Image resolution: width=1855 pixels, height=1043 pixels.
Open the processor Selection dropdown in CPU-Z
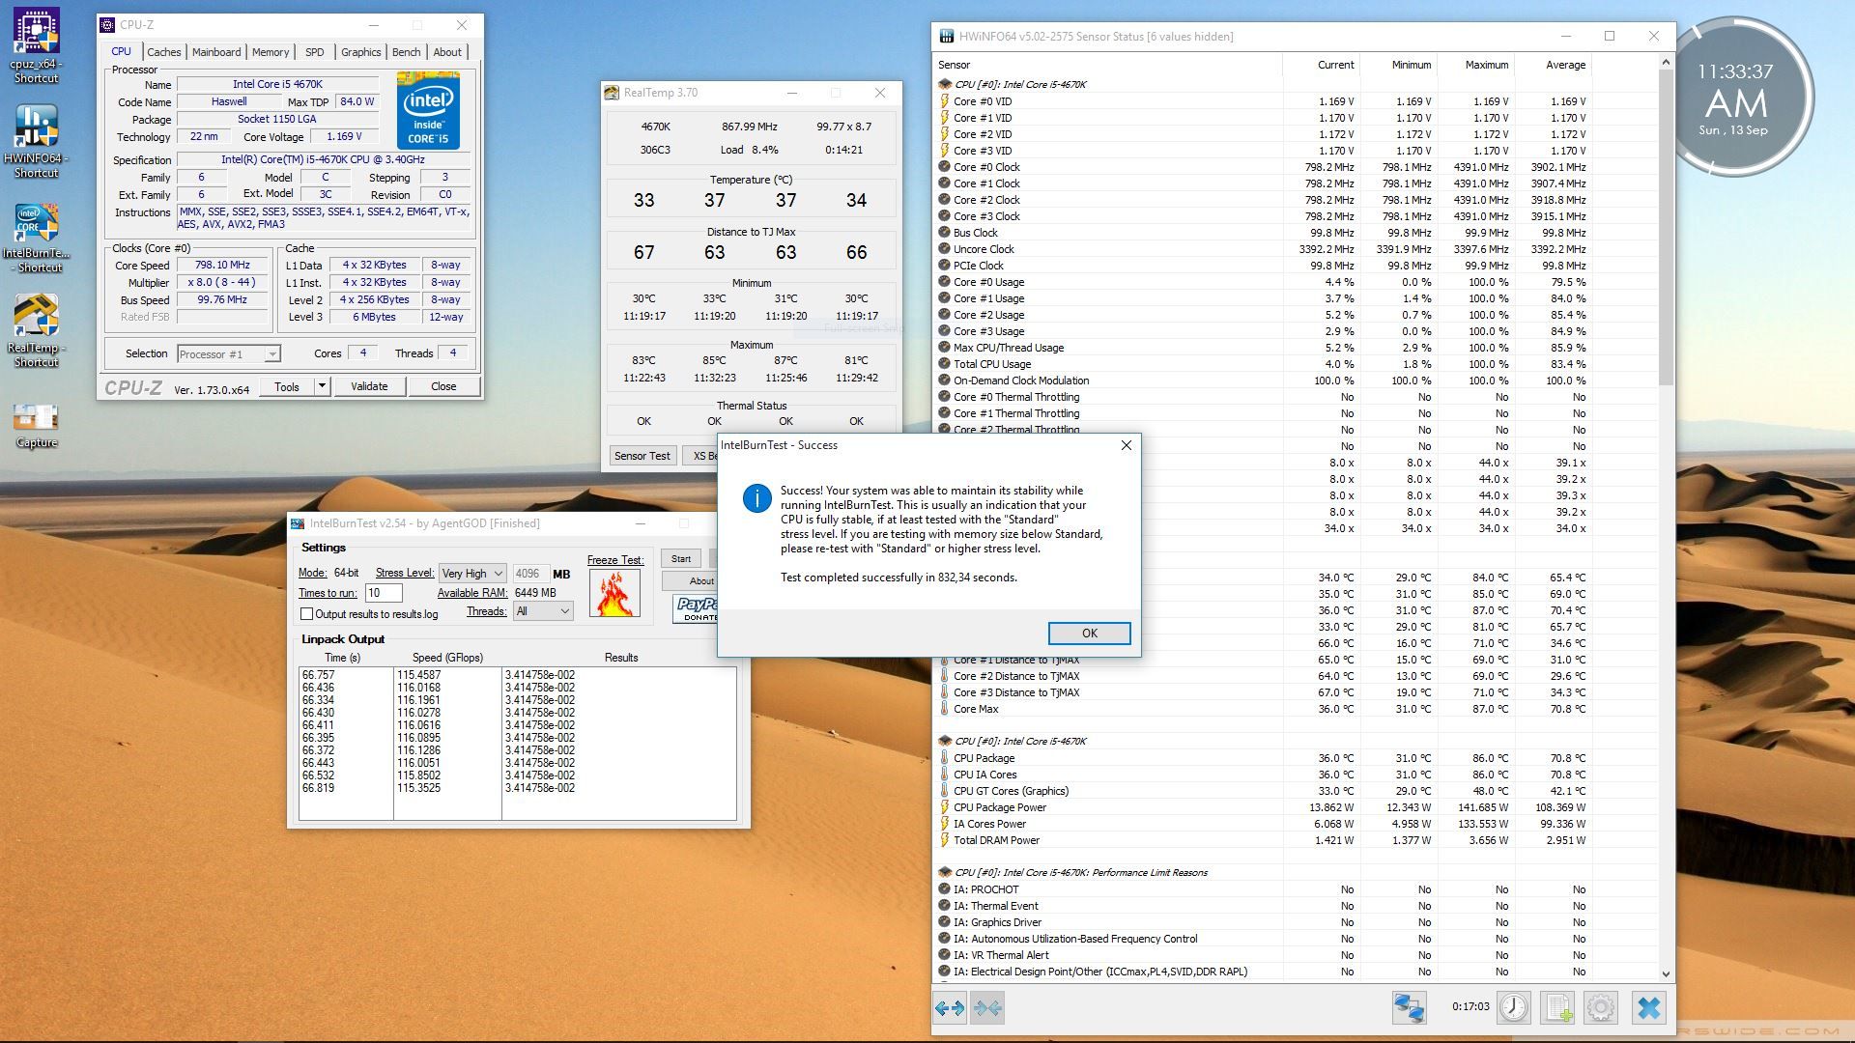[x=229, y=354]
